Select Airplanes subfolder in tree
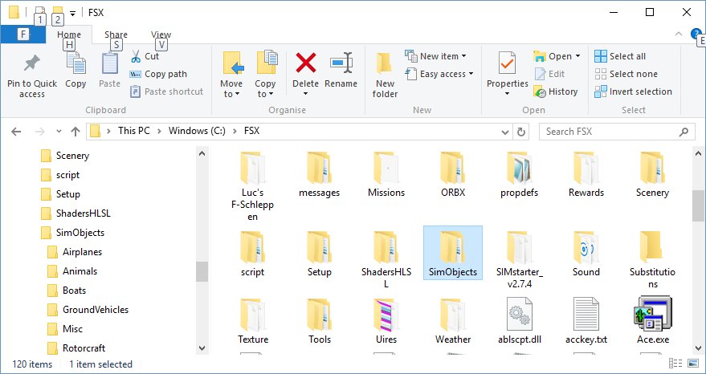The height and width of the screenshot is (374, 706). point(75,252)
